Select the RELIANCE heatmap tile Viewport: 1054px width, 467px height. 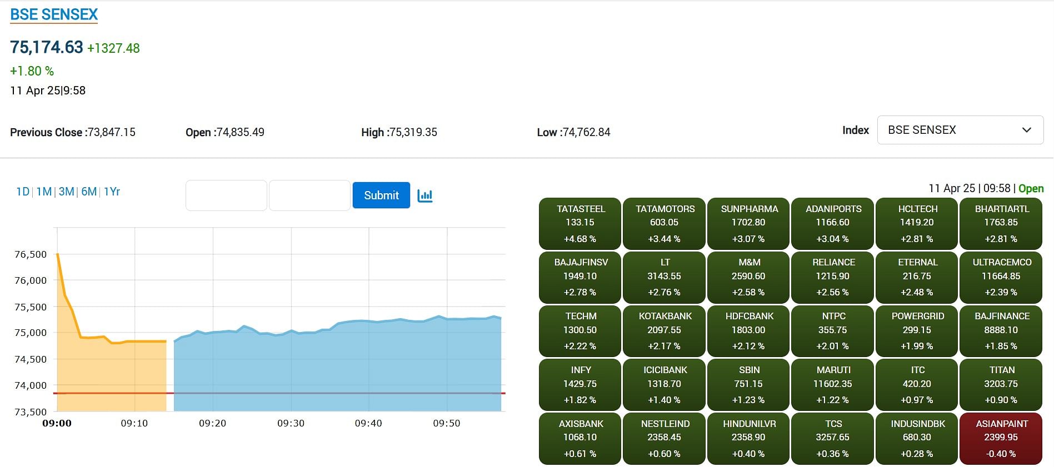point(833,277)
